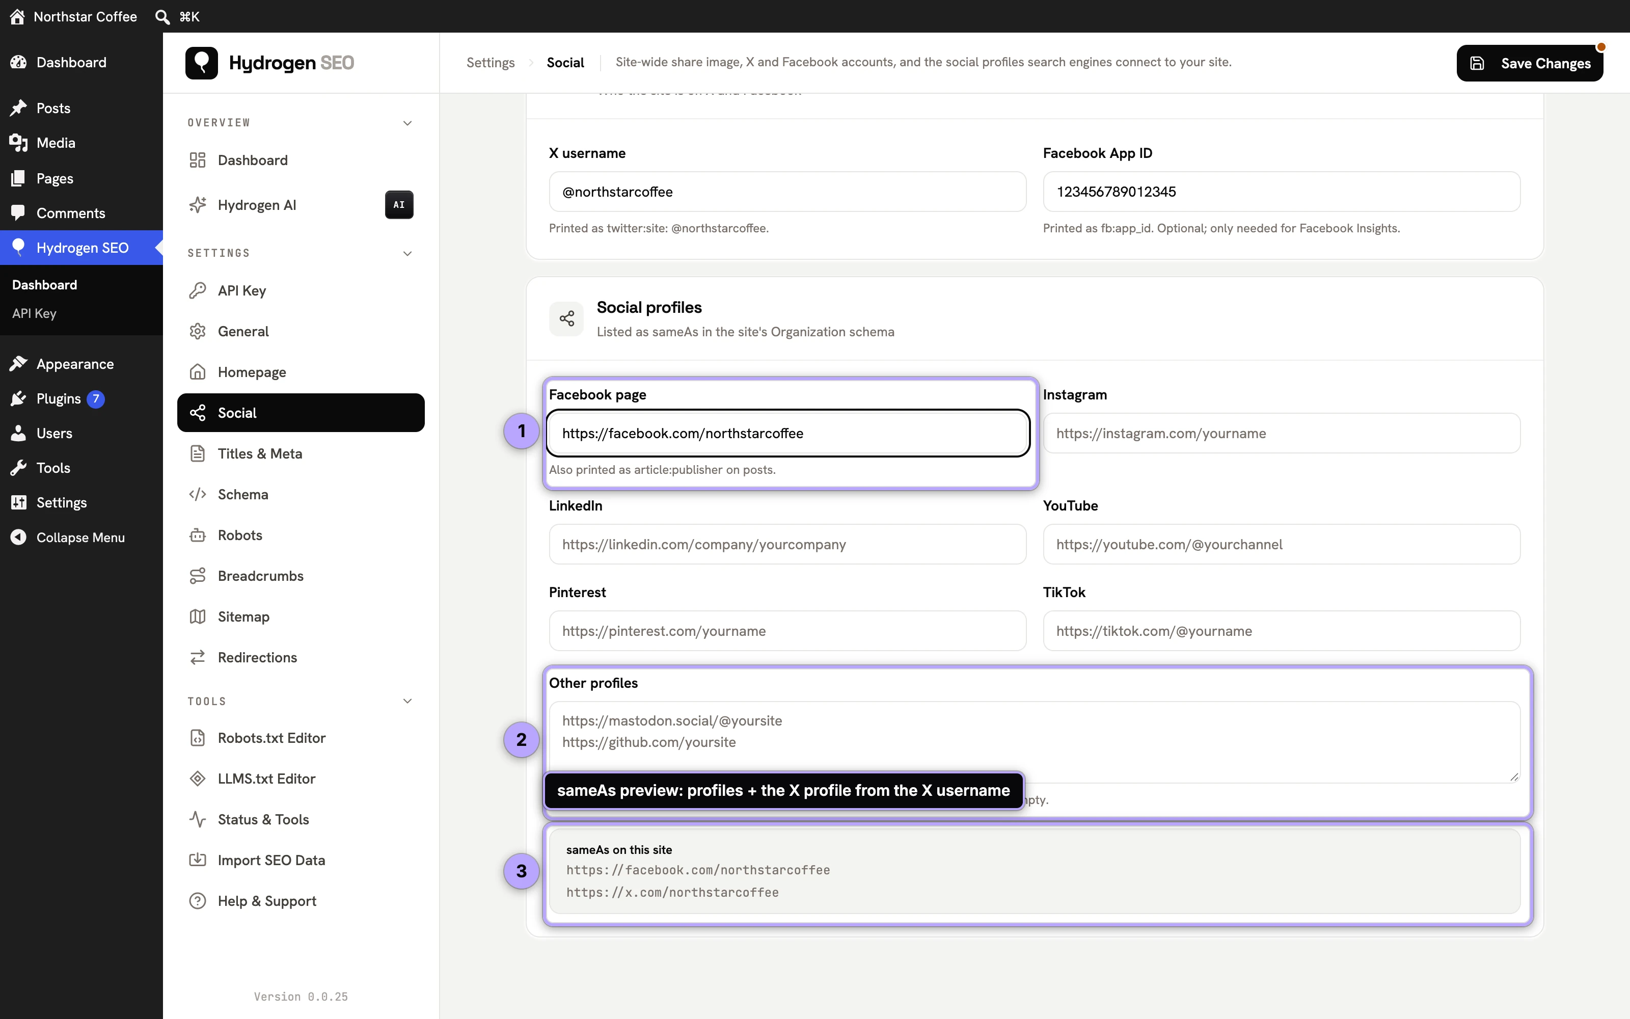Click the question icon beside Help & Support
The width and height of the screenshot is (1630, 1019).
point(197,901)
